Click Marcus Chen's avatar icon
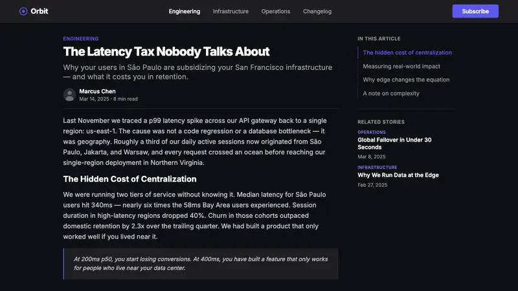 tap(69, 94)
